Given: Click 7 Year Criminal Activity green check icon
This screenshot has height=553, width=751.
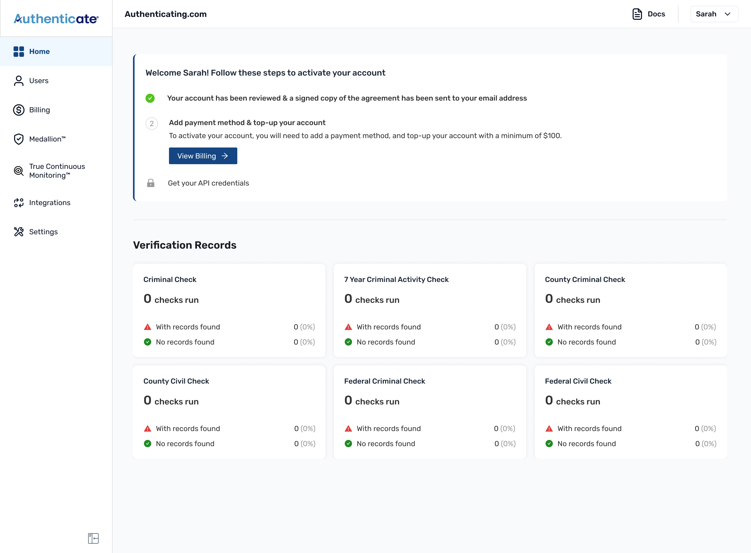Looking at the screenshot, I should (x=348, y=342).
